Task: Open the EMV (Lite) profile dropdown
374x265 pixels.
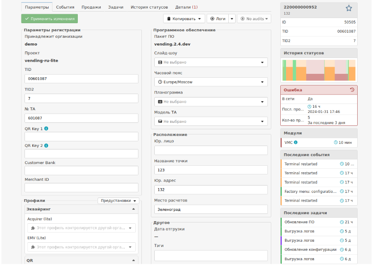Action: tap(81, 247)
